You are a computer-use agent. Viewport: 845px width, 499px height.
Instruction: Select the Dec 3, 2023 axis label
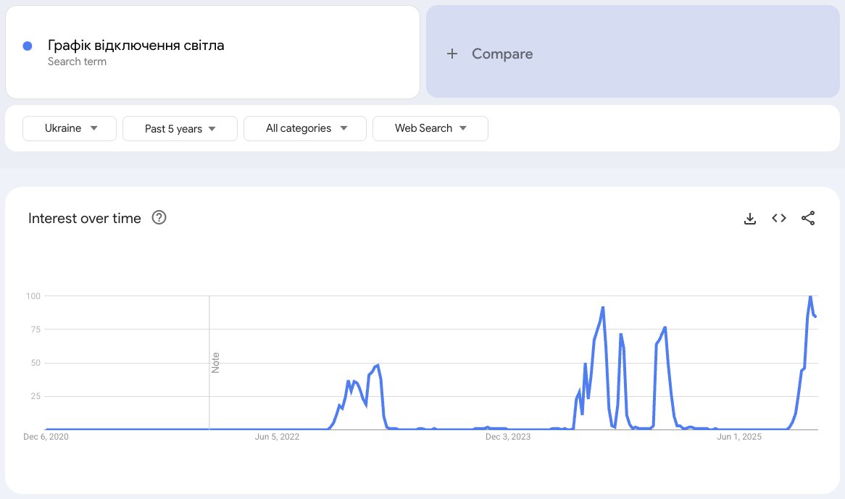pyautogui.click(x=507, y=437)
